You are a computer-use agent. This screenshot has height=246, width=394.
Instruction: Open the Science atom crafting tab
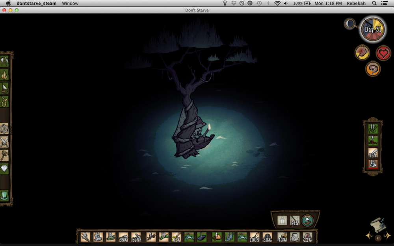(x=4, y=128)
